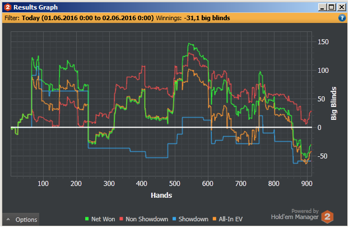This screenshot has height=228, width=349.
Task: Toggle the Net Won legend label
Action: pos(103,219)
